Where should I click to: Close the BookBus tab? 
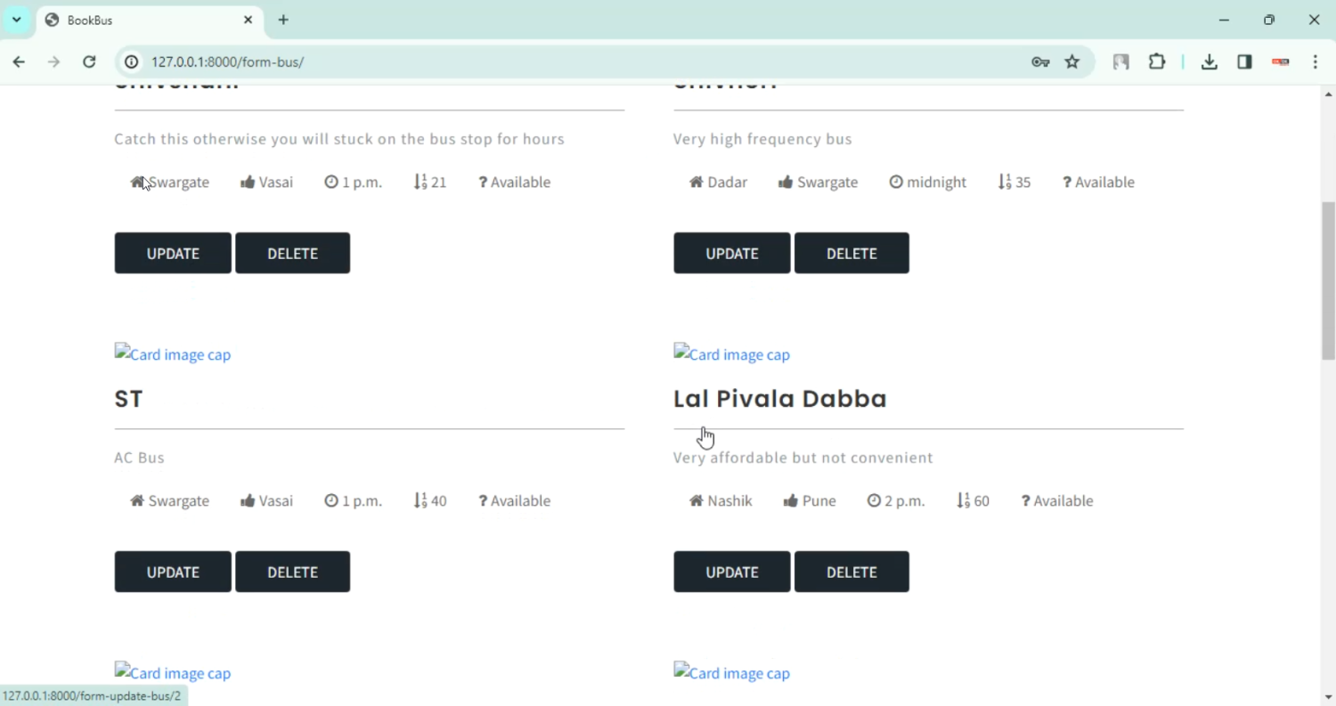point(248,20)
